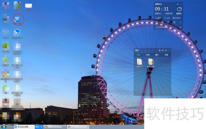
Task: Select the 1.png file on the desktop
Action: pos(29,7)
